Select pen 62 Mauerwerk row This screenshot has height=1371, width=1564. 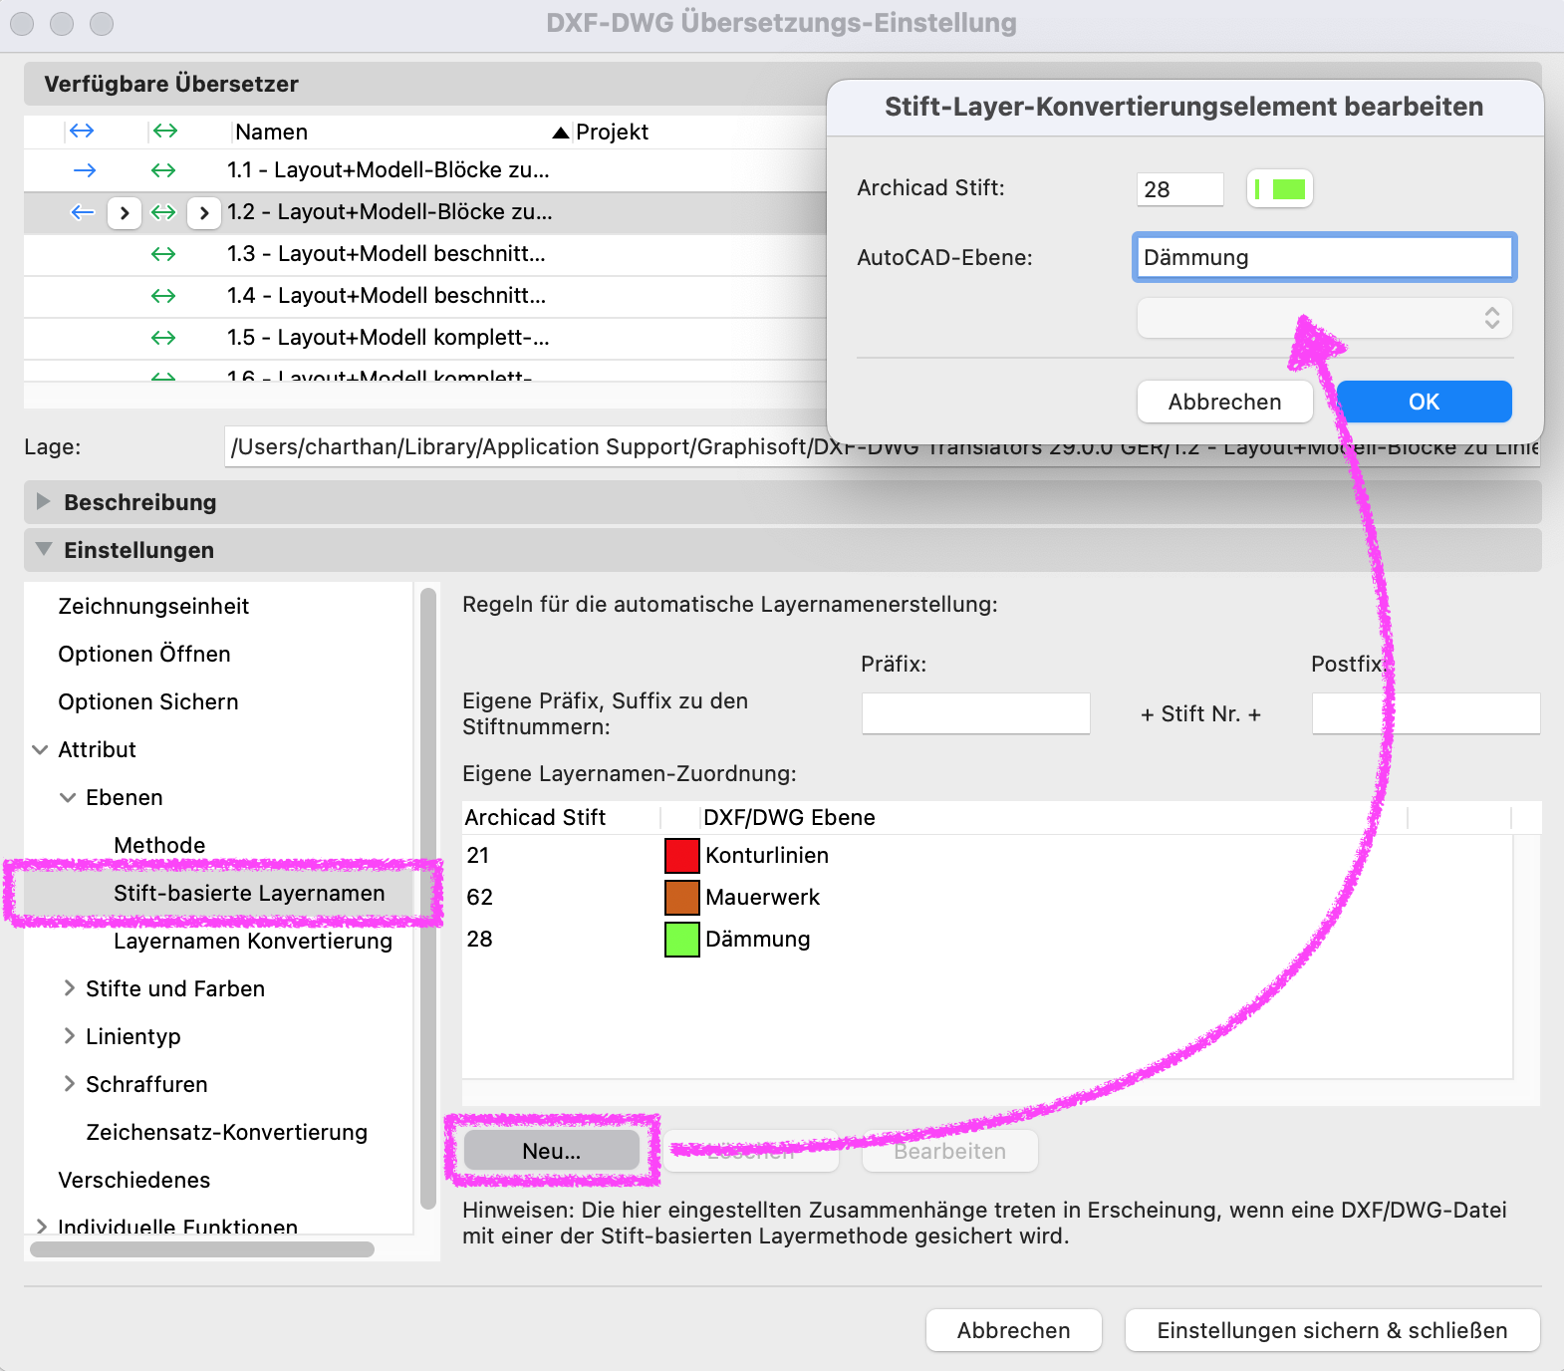987,898
